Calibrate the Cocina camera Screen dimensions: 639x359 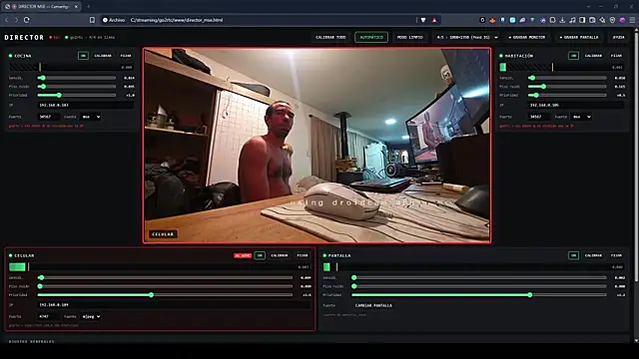tap(103, 56)
